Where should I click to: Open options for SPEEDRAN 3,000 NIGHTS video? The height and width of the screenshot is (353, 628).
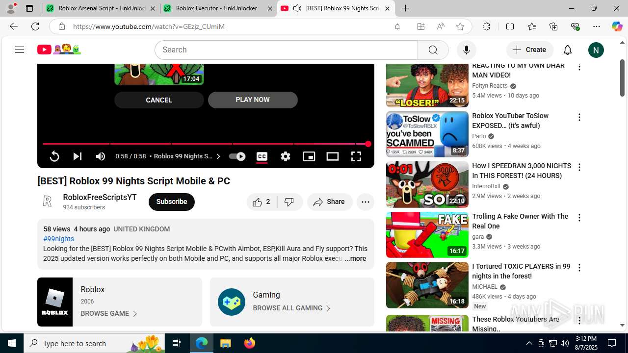tap(579, 167)
